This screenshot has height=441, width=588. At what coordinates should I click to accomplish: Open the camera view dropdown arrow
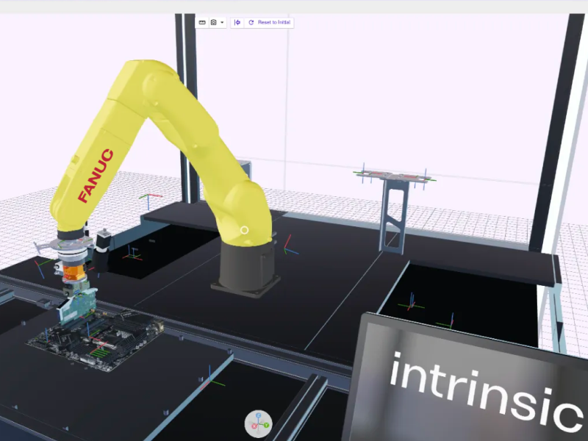222,23
